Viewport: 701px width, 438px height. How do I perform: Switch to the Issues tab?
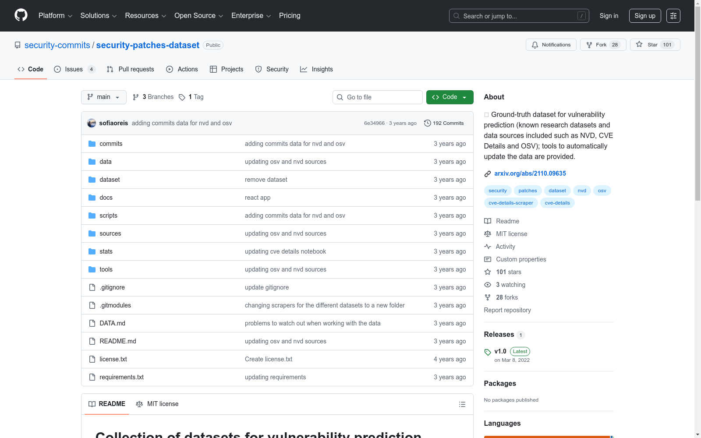74,69
